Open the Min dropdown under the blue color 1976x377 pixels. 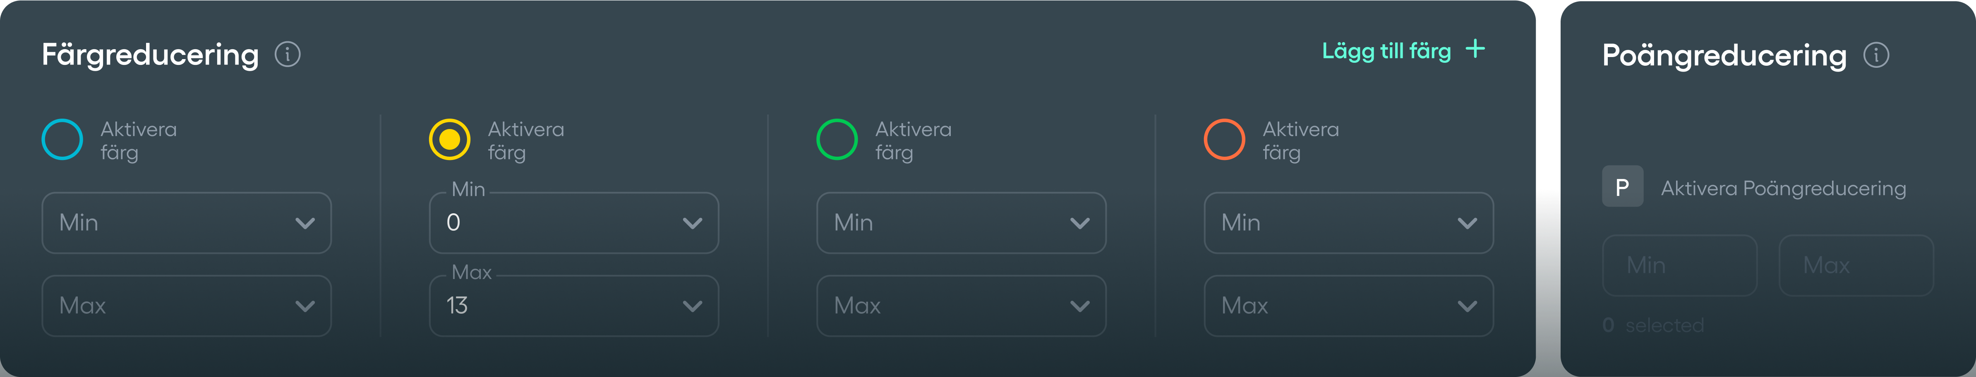[186, 222]
